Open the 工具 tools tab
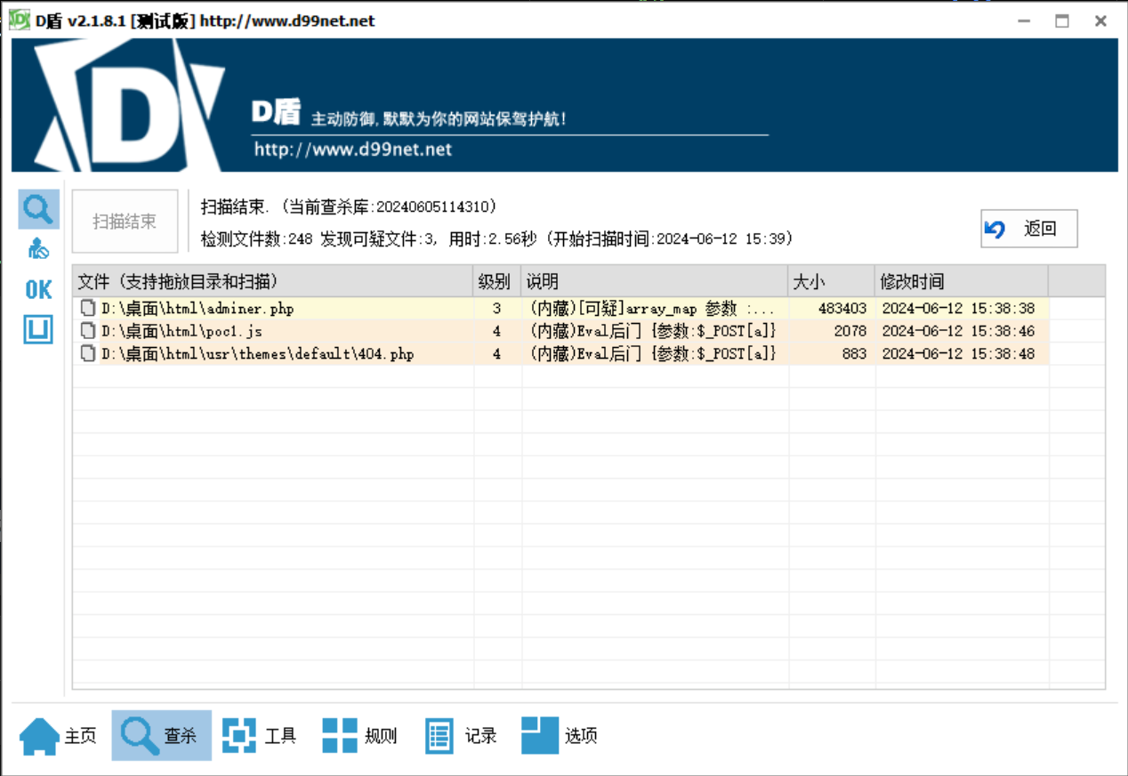The width and height of the screenshot is (1128, 776). (259, 736)
